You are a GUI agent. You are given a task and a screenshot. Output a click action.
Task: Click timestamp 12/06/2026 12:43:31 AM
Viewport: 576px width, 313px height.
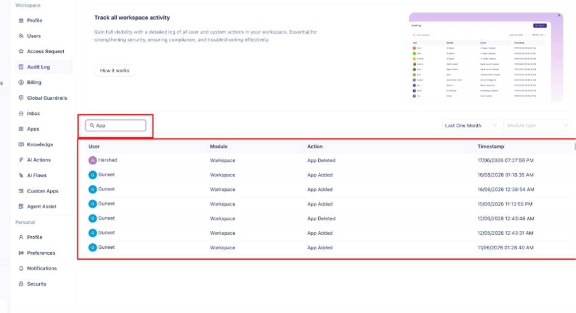[x=506, y=233]
